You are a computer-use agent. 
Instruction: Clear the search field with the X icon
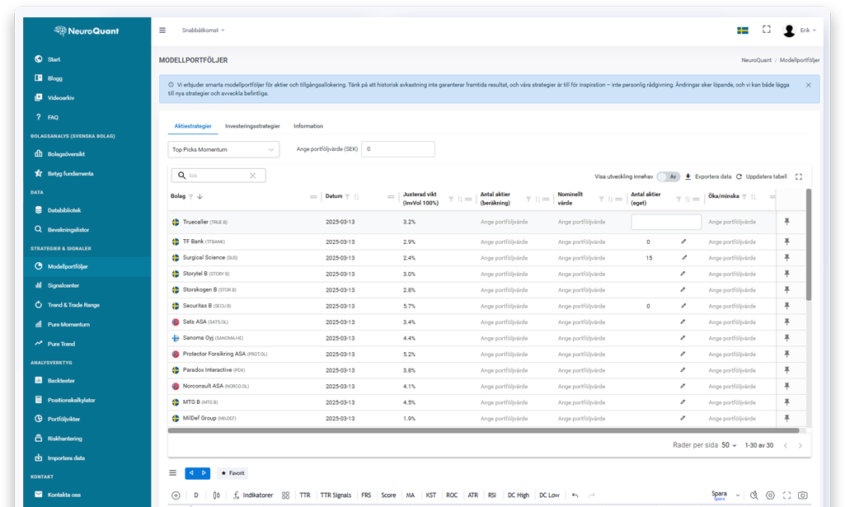[x=253, y=176]
